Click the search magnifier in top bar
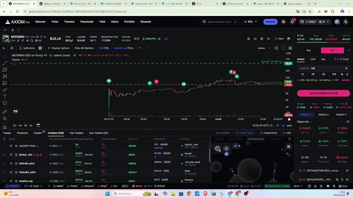Viewport: 353px width, 198px height. 204,22
